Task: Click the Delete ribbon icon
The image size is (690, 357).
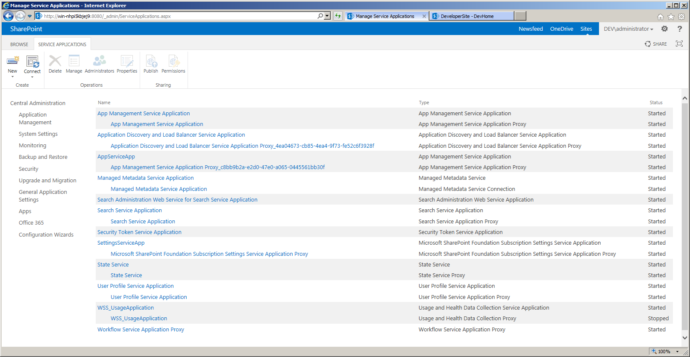Action: 55,61
